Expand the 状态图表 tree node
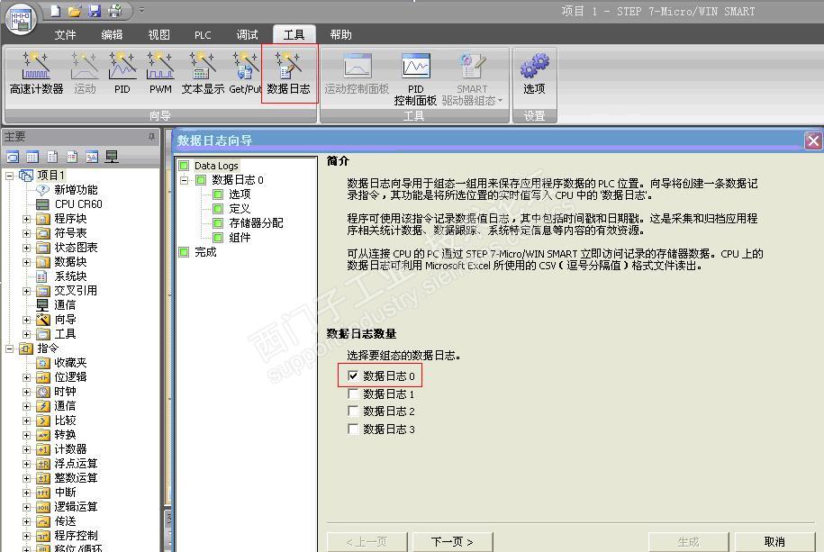The height and width of the screenshot is (552, 824). click(26, 248)
